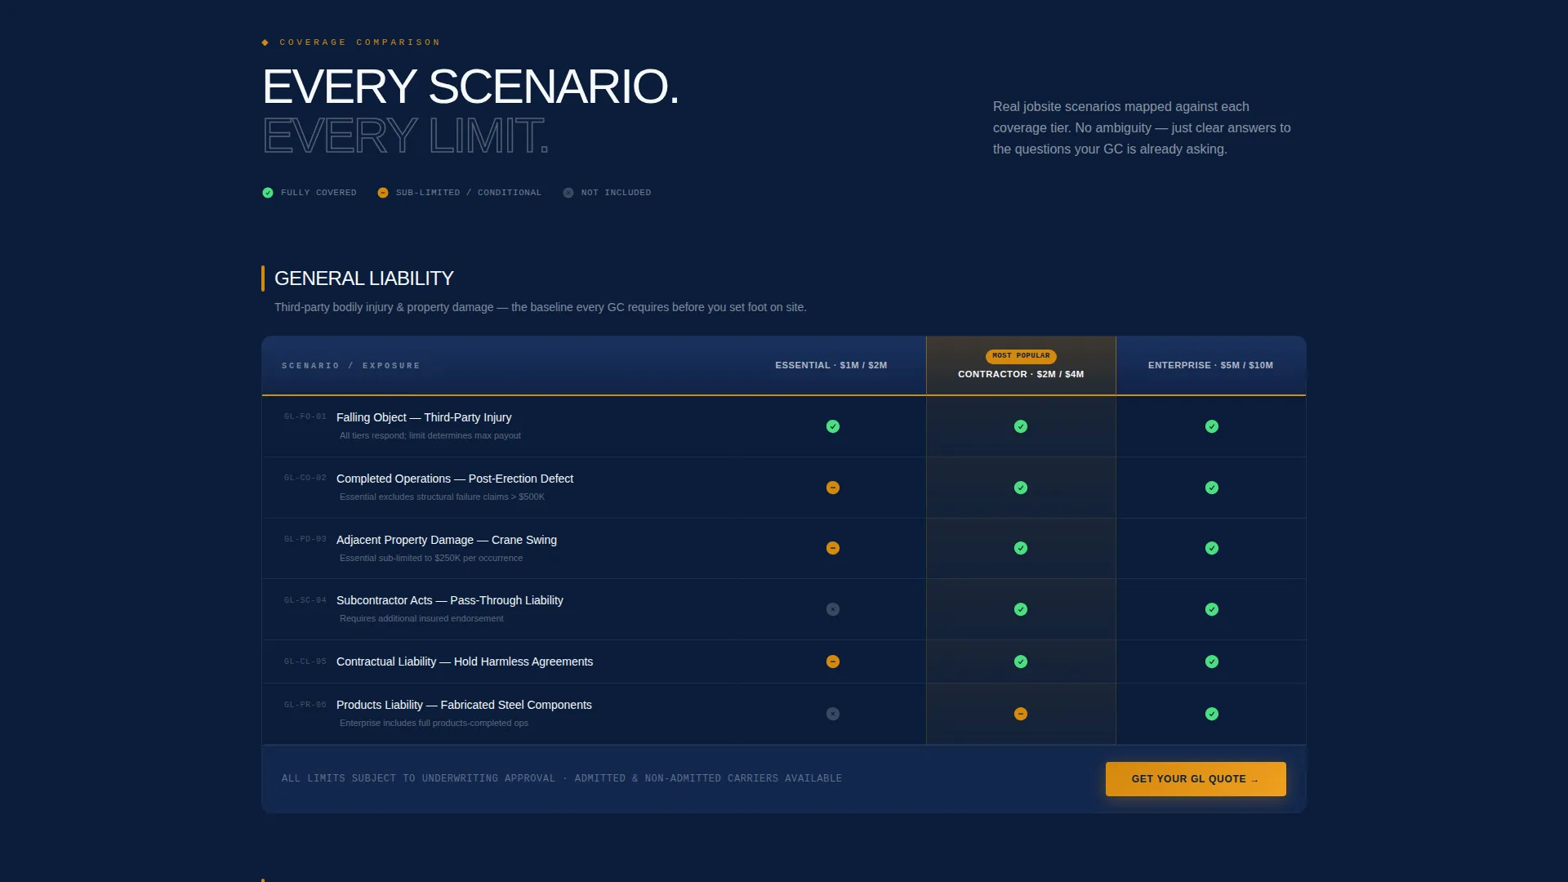Click note 'Enterprise includes full products-completed ops'
Viewport: 1568px width, 882px height.
434,724
